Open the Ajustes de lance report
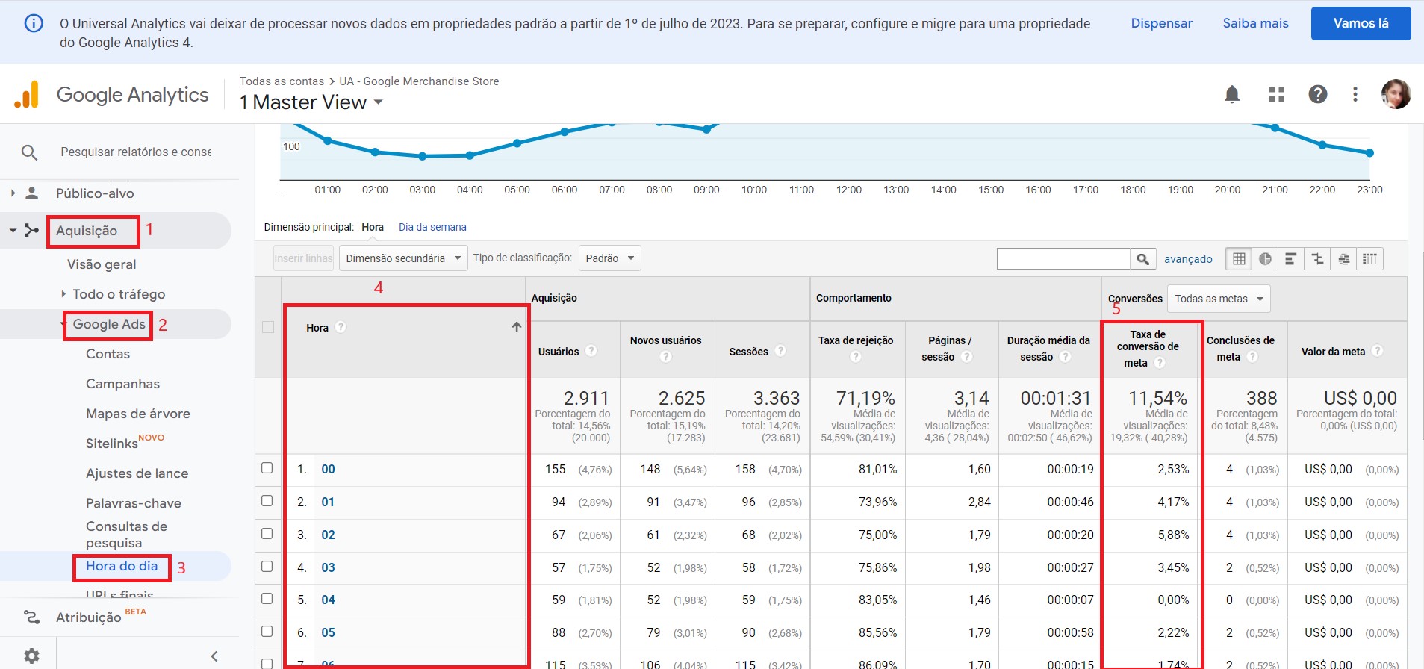The image size is (1424, 669). pos(137,473)
